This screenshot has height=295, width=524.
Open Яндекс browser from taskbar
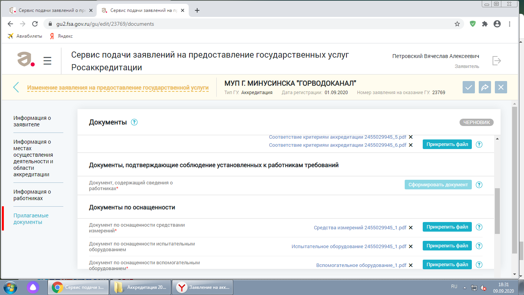coord(202,287)
